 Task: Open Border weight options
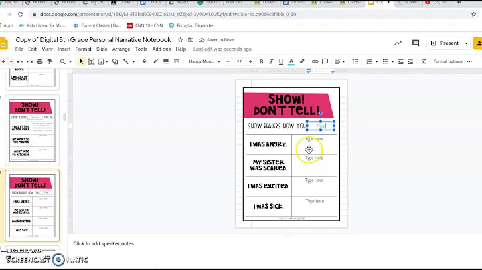[166, 61]
